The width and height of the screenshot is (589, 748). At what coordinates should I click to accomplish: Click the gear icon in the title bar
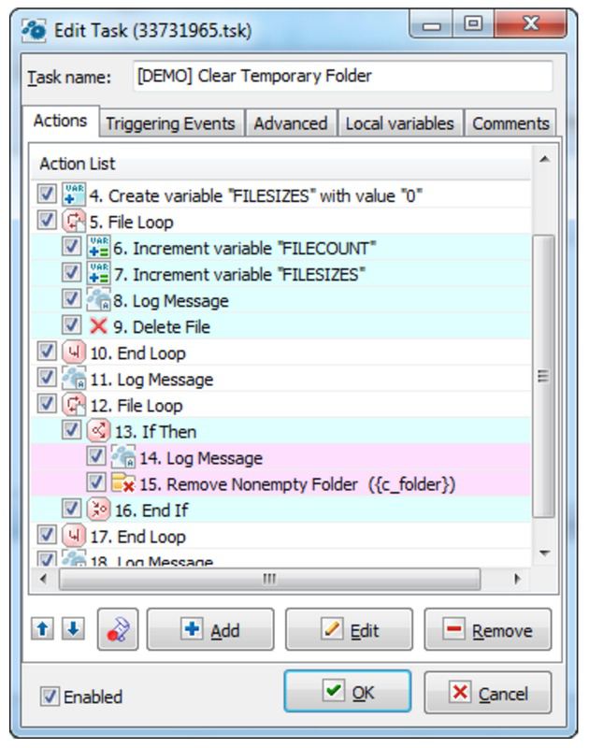(35, 31)
